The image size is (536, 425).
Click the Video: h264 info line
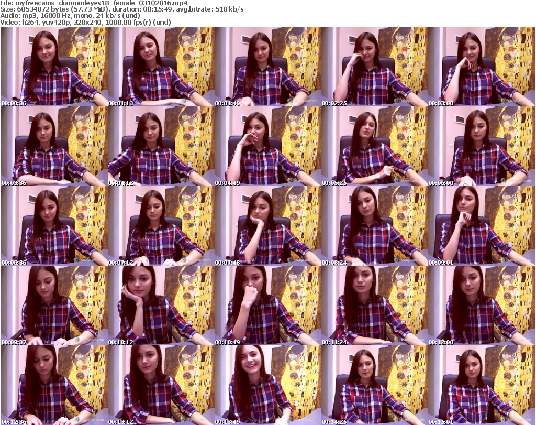(x=85, y=22)
